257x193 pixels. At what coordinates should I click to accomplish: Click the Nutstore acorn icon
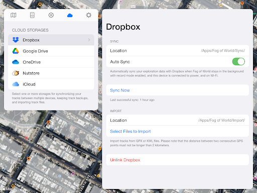point(16,73)
